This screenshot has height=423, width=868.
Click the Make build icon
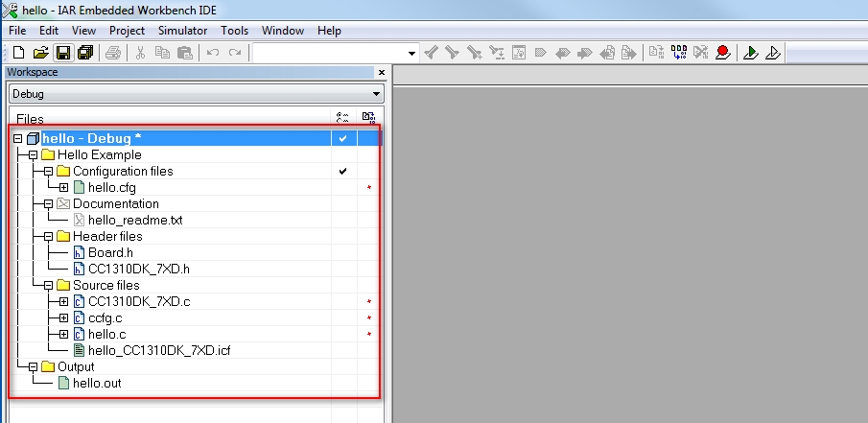click(679, 53)
